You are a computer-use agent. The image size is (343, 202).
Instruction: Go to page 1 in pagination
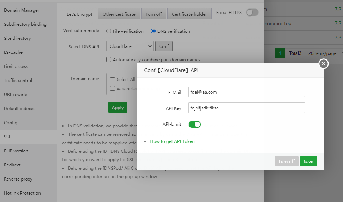point(280,53)
